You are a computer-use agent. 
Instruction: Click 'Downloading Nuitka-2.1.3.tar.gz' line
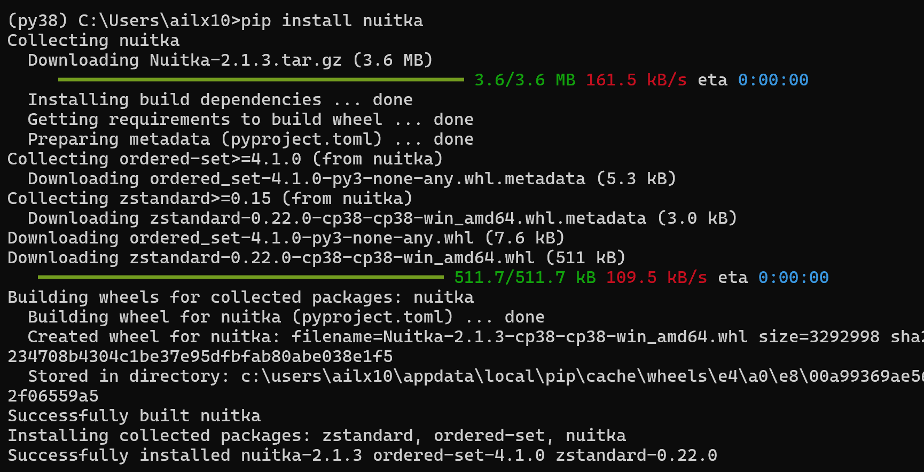[230, 60]
